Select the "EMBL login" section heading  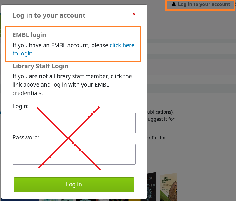(x=29, y=35)
